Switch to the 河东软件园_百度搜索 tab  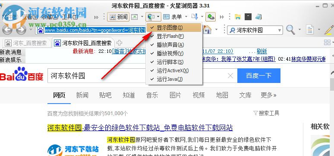click(83, 43)
